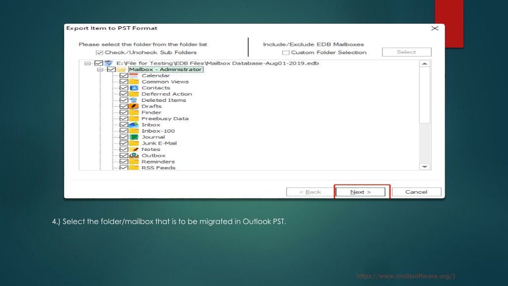Viewport: 508px width, 286px height.
Task: Click the Select button
Action: (407, 52)
